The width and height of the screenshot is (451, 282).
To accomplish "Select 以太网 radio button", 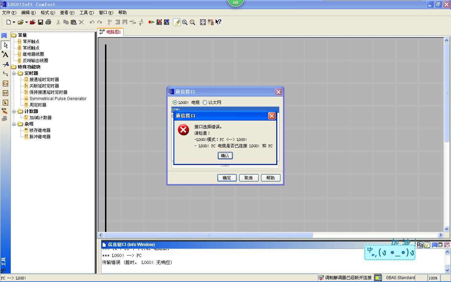I will click(x=205, y=103).
